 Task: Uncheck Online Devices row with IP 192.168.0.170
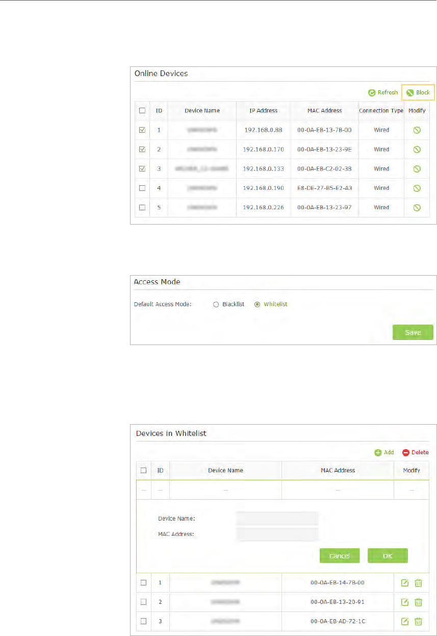click(x=142, y=150)
